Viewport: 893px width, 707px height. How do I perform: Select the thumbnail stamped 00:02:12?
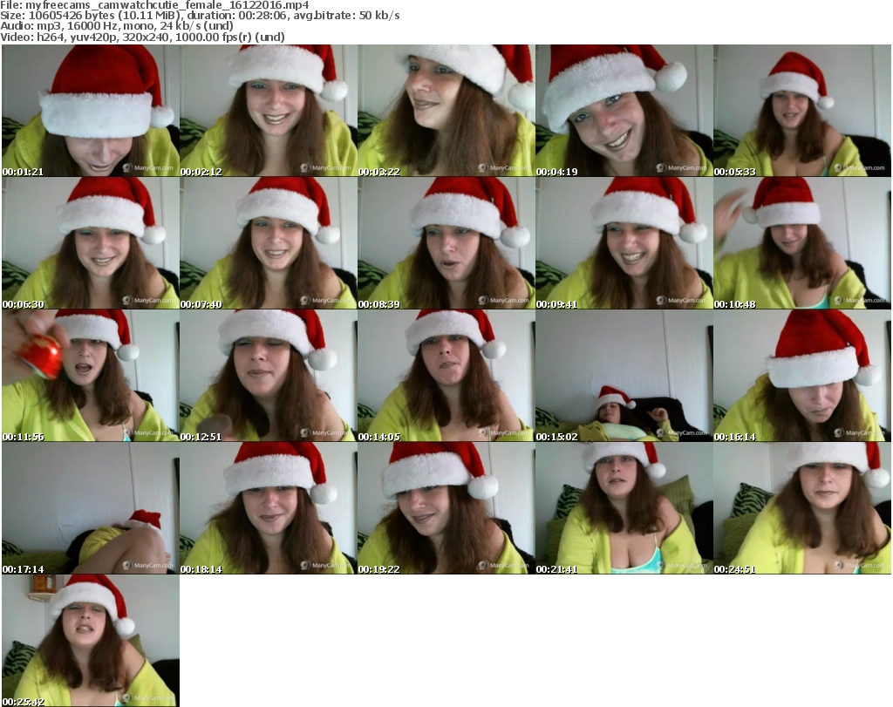269,111
